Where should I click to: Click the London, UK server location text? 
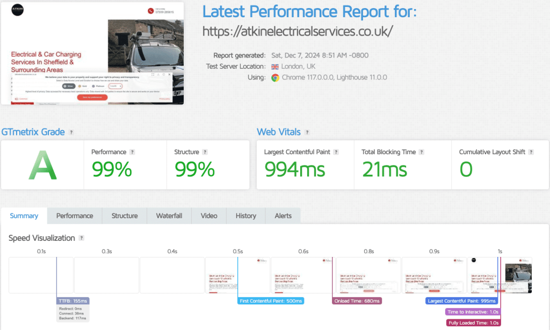298,66
